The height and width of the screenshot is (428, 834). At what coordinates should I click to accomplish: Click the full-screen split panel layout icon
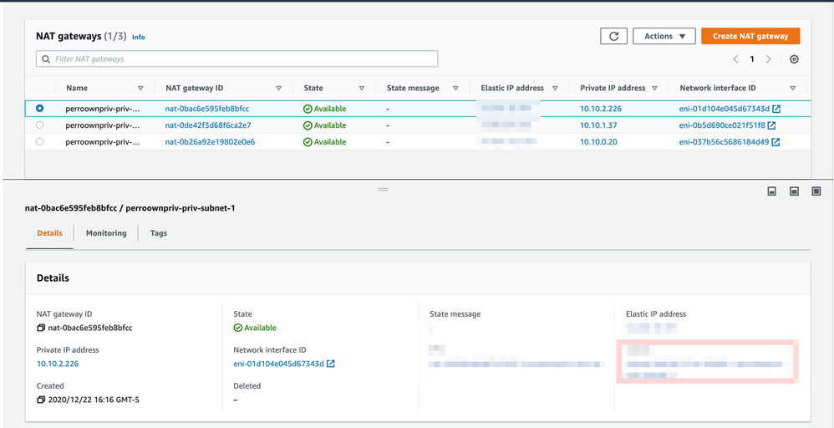click(x=816, y=191)
